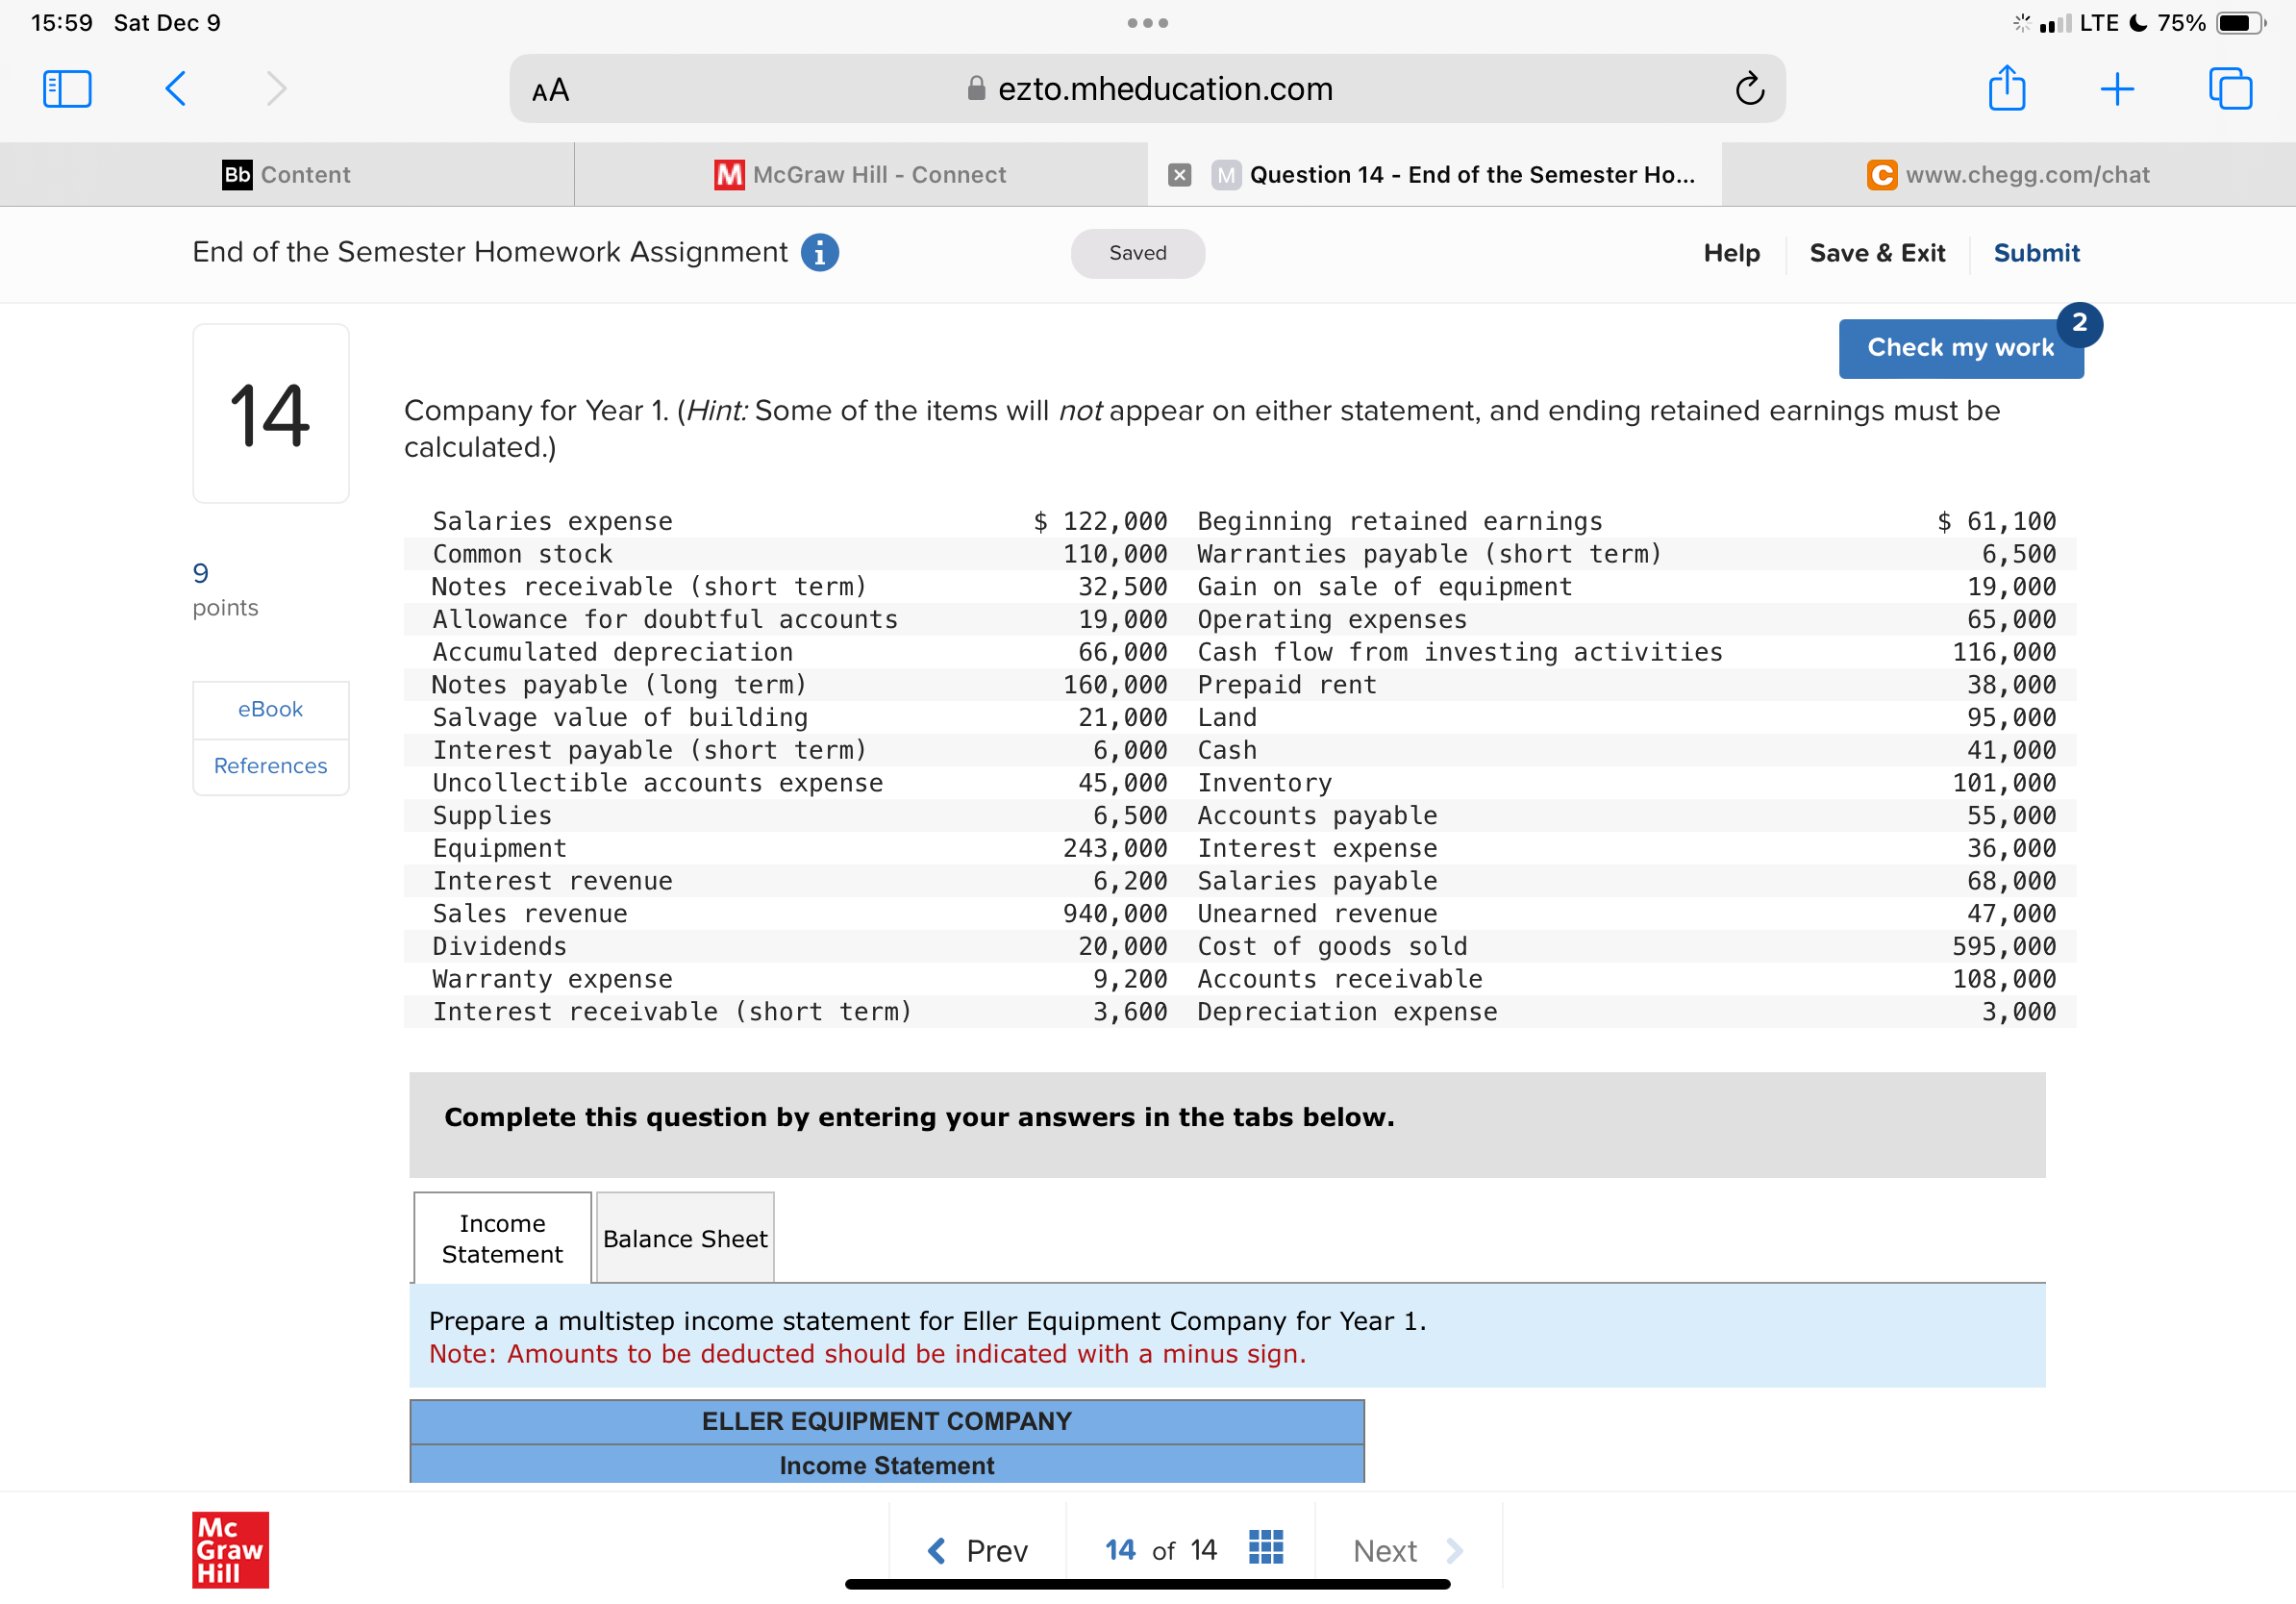This screenshot has height=1604, width=2296.
Task: Go back using the browser back arrow
Action: coord(175,89)
